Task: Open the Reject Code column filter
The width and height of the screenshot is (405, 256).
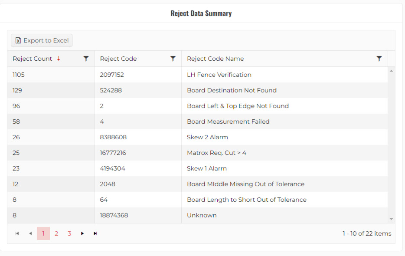Action: point(173,59)
